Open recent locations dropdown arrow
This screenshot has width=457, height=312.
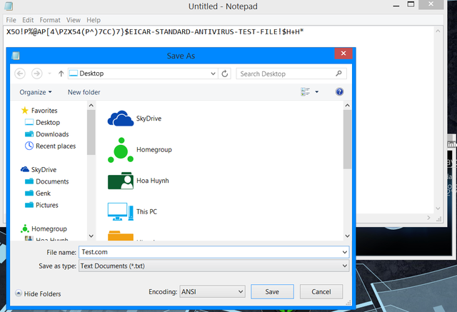[x=49, y=74]
